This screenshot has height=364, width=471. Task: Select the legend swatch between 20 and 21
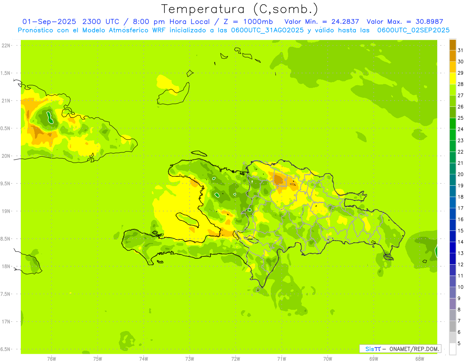[x=453, y=168]
